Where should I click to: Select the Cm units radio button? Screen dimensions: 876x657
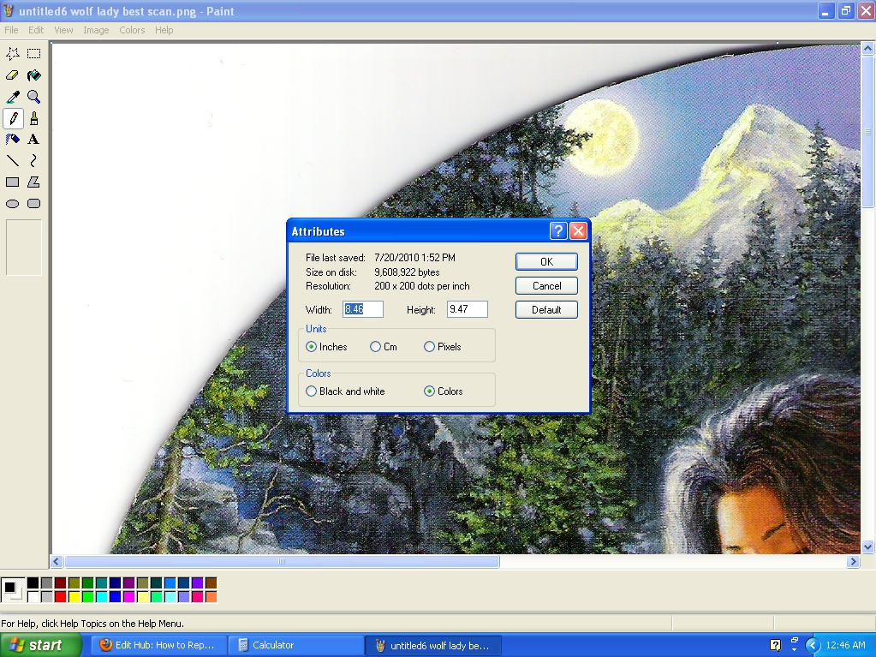tap(375, 347)
